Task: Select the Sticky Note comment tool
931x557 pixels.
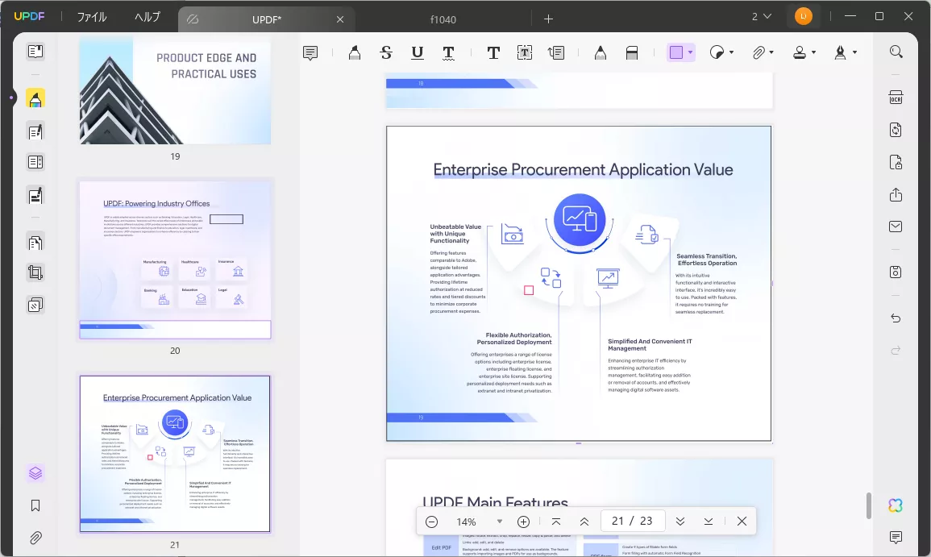Action: [310, 53]
